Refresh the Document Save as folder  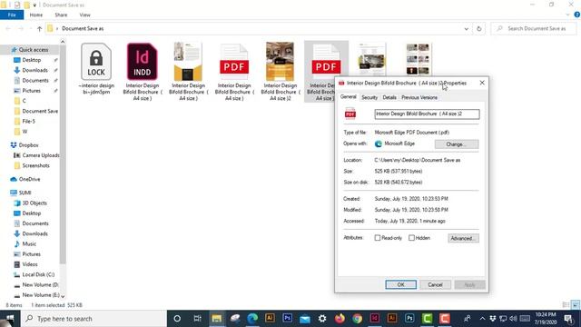[479, 28]
